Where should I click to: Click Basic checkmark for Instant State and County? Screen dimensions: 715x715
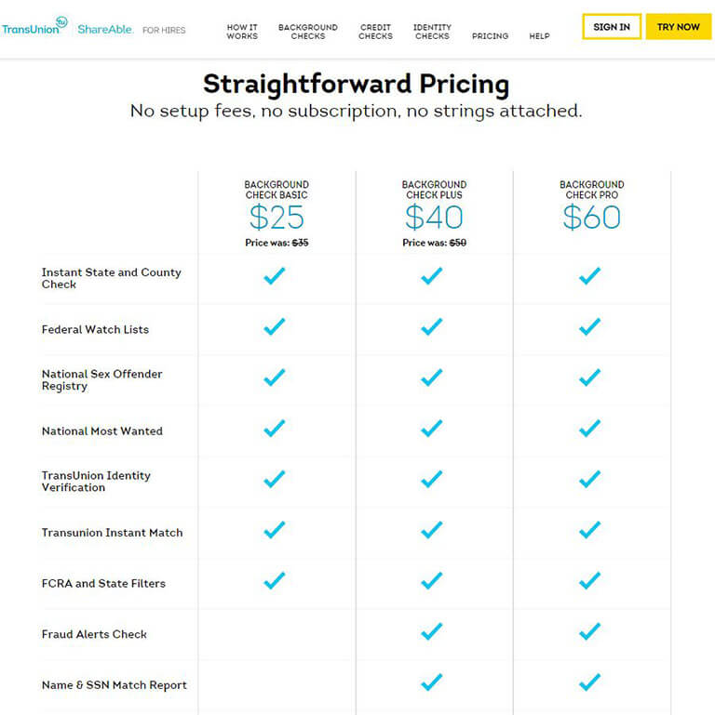pyautogui.click(x=275, y=276)
